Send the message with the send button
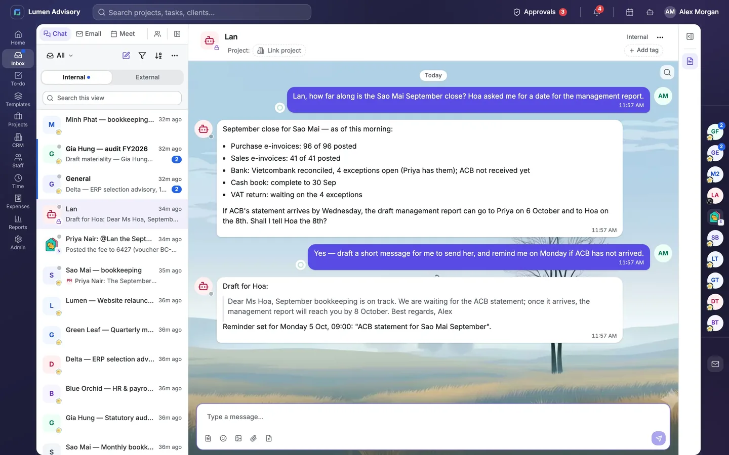This screenshot has height=455, width=729. pos(659,438)
